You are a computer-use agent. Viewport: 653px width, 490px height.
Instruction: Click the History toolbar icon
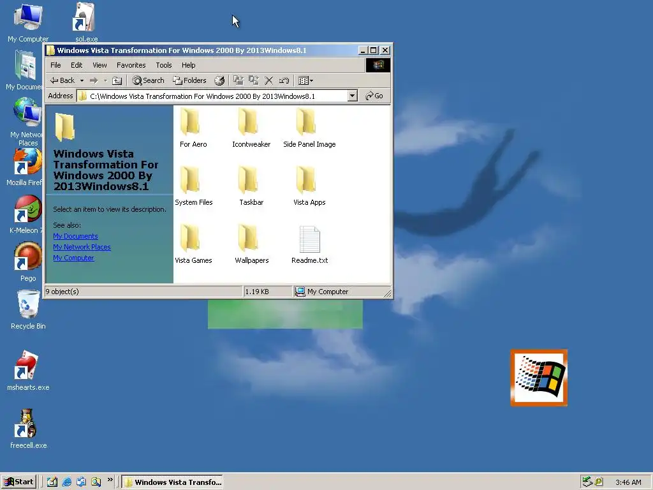pyautogui.click(x=219, y=80)
